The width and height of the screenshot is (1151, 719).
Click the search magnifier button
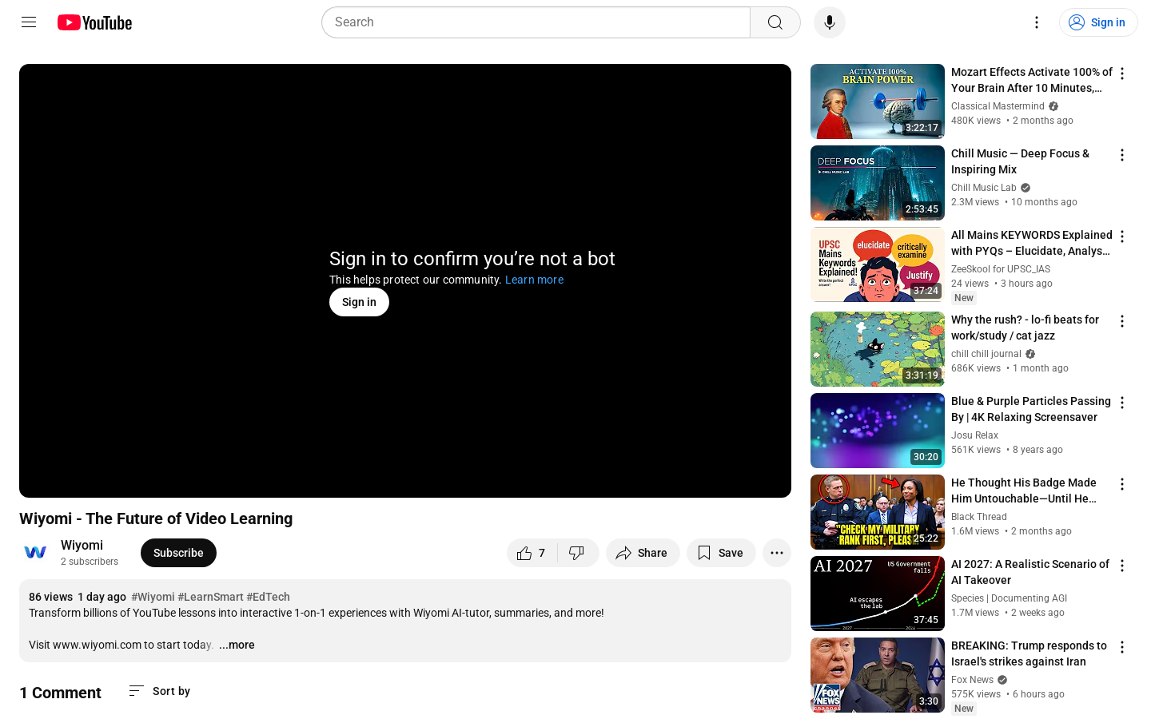775,22
